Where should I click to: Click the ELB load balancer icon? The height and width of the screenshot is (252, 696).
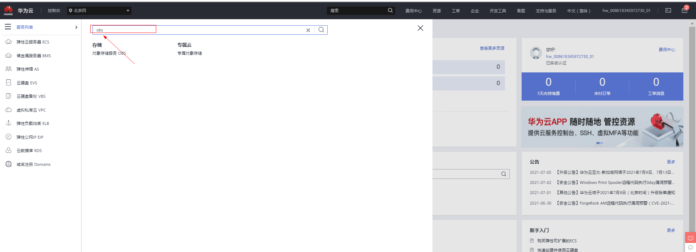click(x=9, y=123)
